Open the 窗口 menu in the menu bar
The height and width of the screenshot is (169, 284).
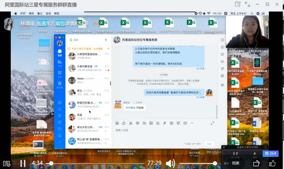click(40, 13)
